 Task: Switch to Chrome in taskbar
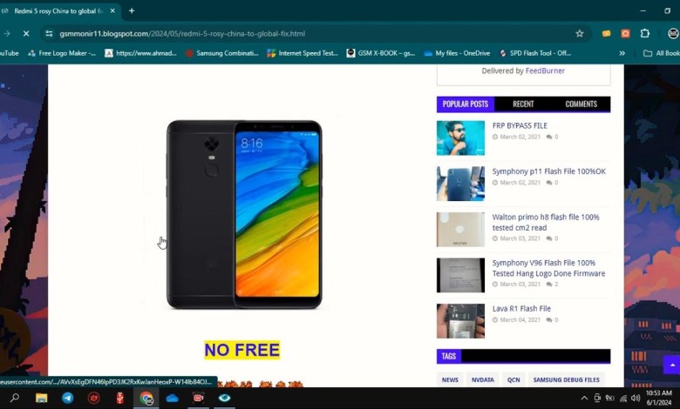click(146, 398)
